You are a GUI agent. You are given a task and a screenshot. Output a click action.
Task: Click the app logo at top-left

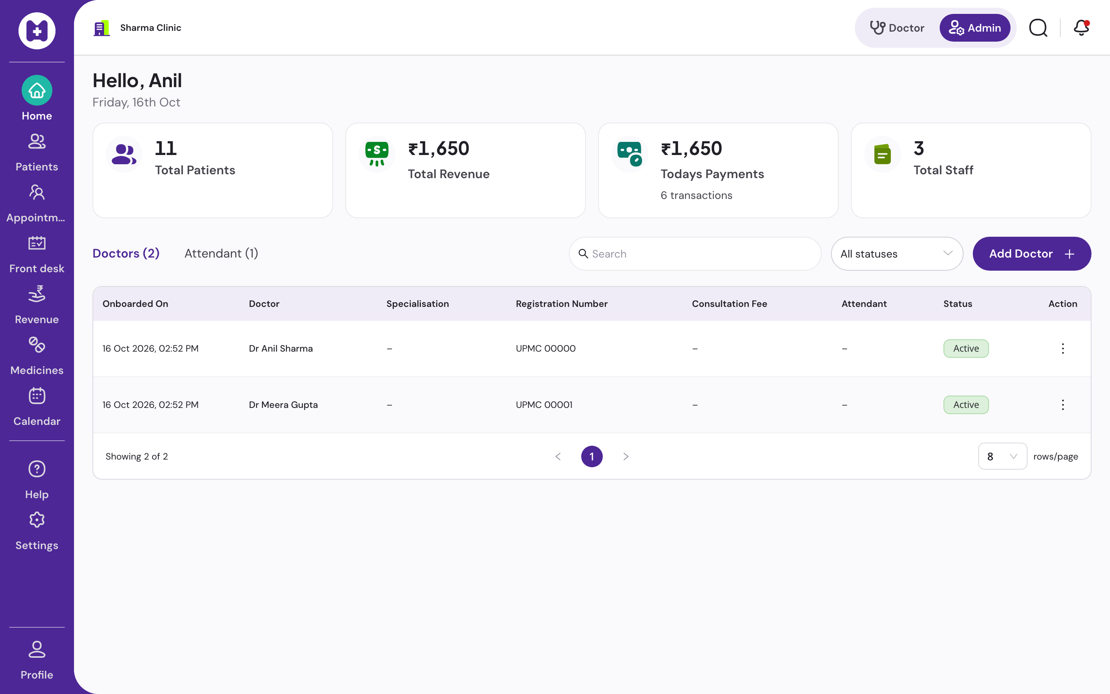click(37, 31)
